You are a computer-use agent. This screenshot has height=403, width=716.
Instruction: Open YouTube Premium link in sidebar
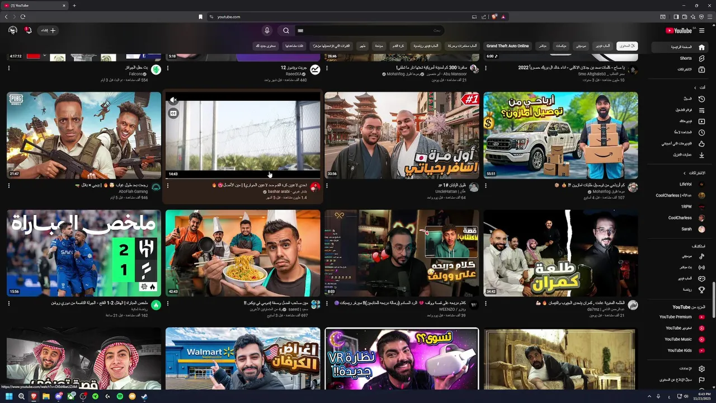(675, 317)
